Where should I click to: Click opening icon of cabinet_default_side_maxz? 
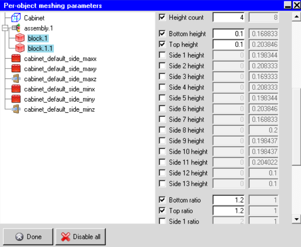16,78
